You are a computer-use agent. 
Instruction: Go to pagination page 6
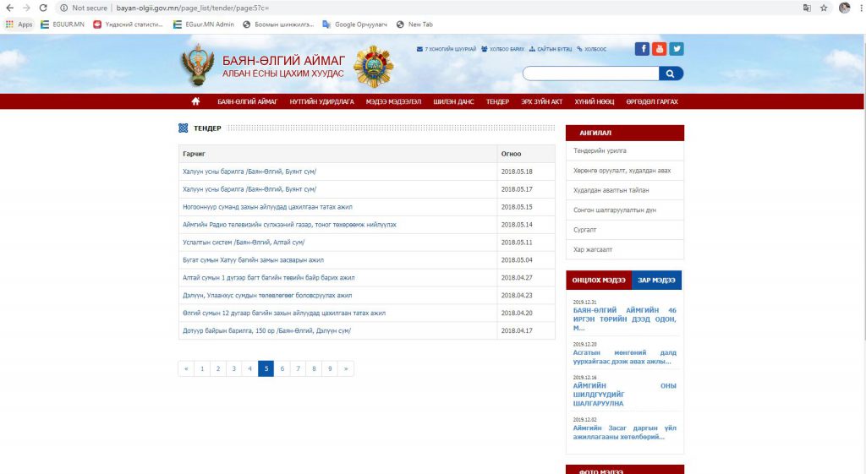click(282, 368)
